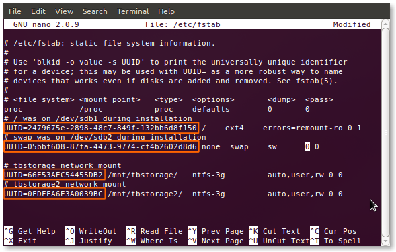Open the File menu
Screen dimensions: 396x252
click(x=15, y=11)
